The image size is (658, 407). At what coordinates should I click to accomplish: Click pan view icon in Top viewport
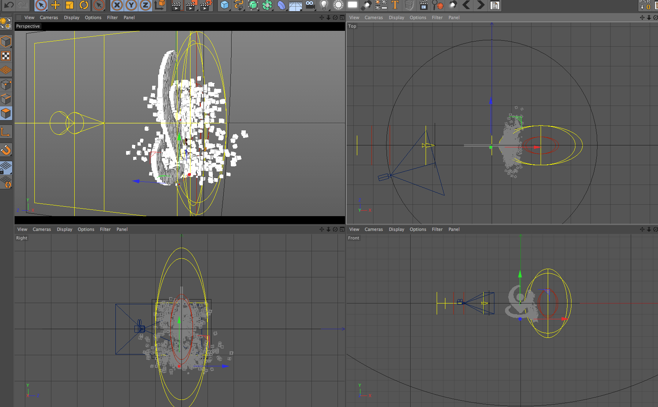642,17
